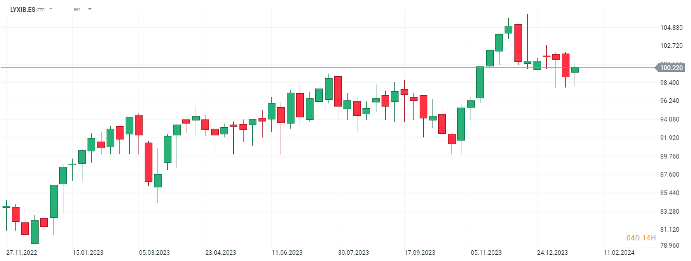Open the LYXIB.ES symbol dropdown arrow

tap(50, 9)
